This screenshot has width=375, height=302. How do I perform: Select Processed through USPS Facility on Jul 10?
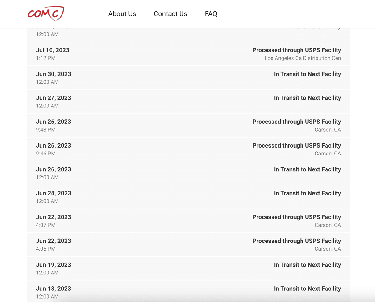pyautogui.click(x=297, y=50)
